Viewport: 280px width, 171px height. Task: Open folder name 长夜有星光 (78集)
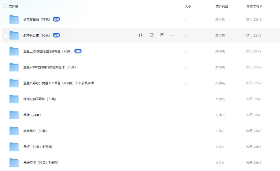coord(37,19)
